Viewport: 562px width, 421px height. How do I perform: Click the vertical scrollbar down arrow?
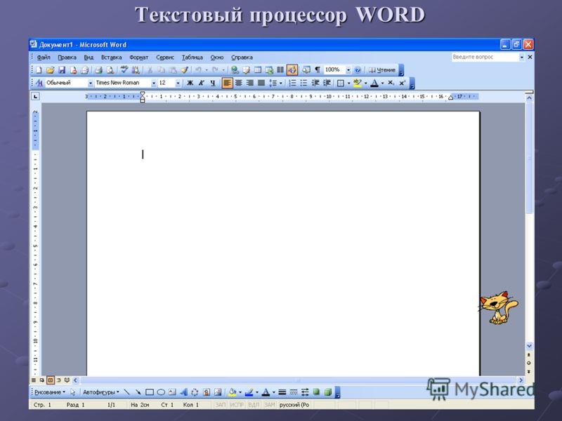(529, 346)
